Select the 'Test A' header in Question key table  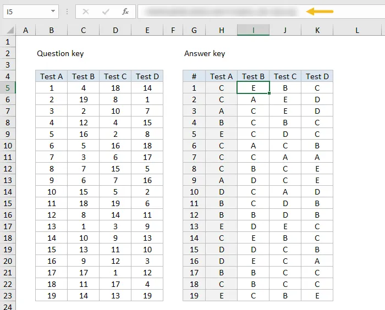click(51, 76)
